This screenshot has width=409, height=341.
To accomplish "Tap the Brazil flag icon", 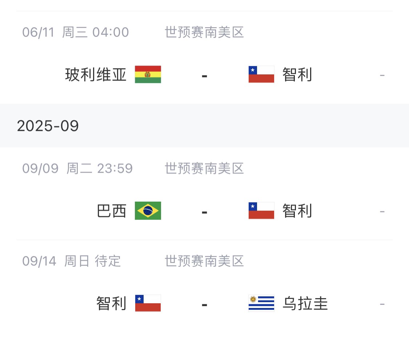I will click(x=148, y=211).
